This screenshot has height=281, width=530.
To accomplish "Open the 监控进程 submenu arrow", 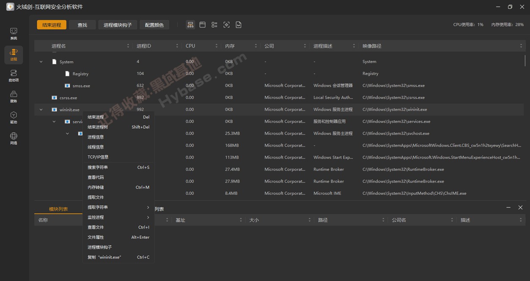I will pos(148,217).
